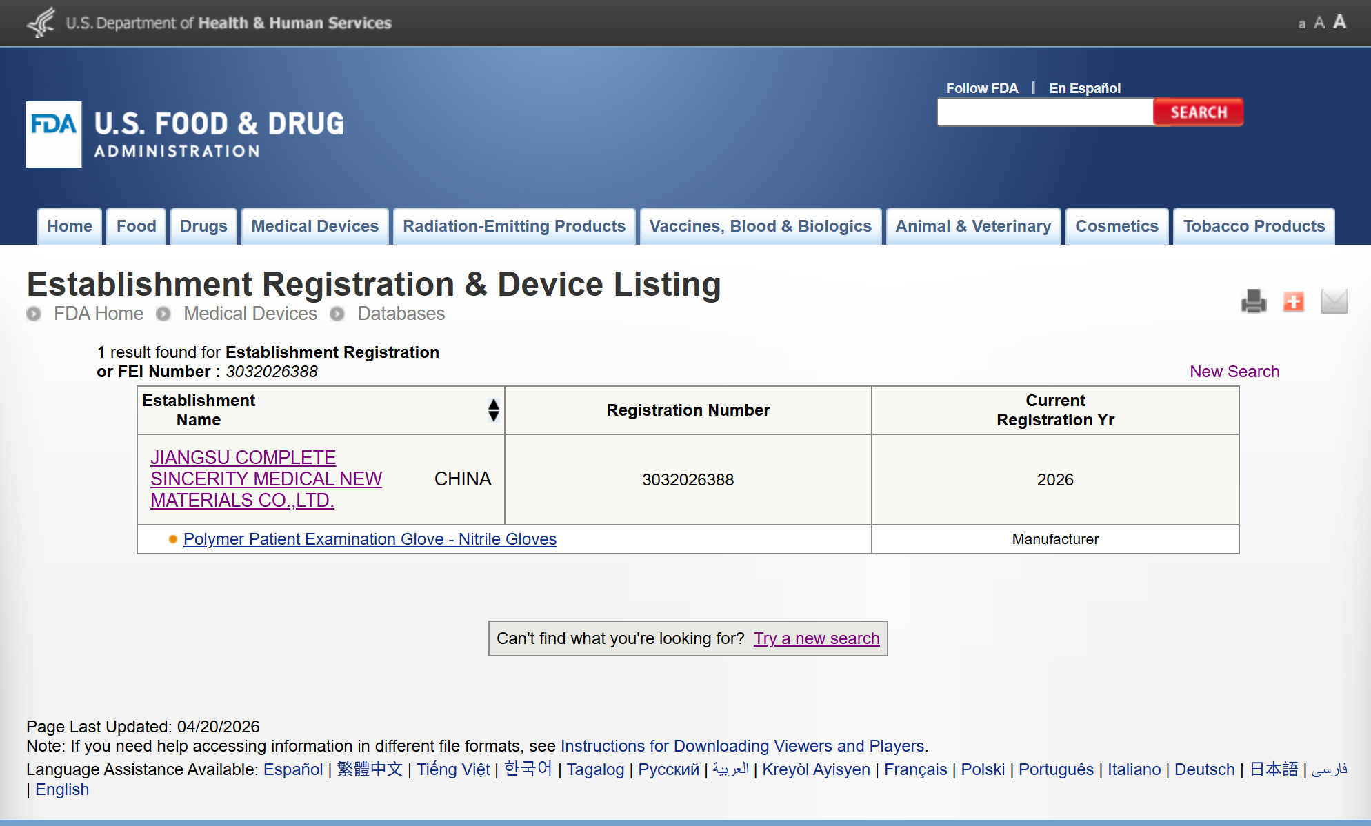This screenshot has width=1371, height=826.
Task: Go to FDA Home breadcrumb
Action: (99, 314)
